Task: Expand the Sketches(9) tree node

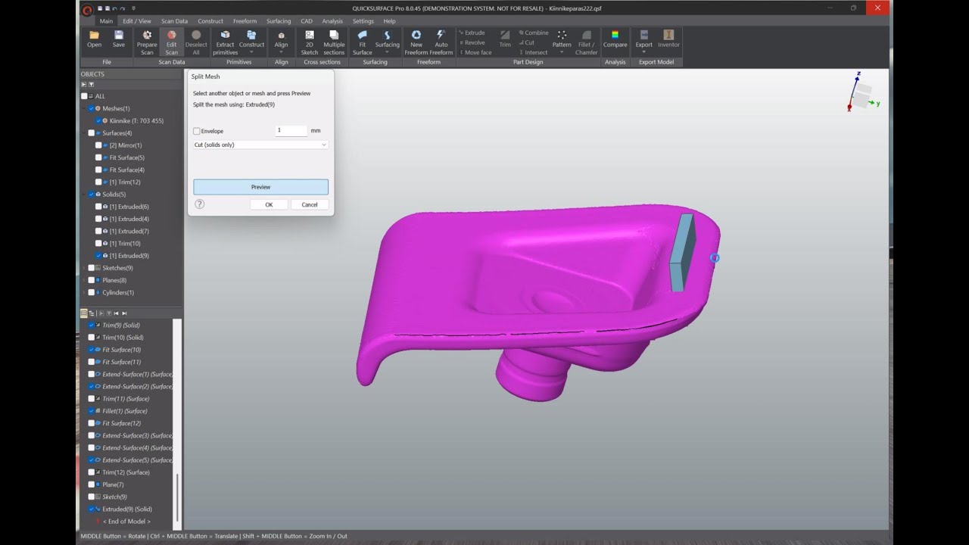Action: click(85, 268)
